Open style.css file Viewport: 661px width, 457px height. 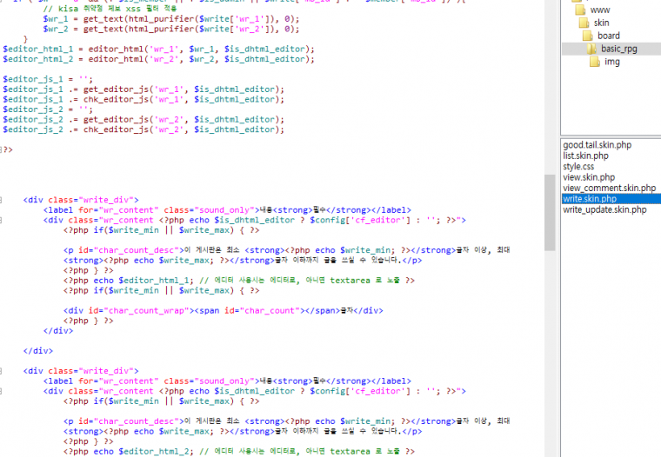(578, 166)
